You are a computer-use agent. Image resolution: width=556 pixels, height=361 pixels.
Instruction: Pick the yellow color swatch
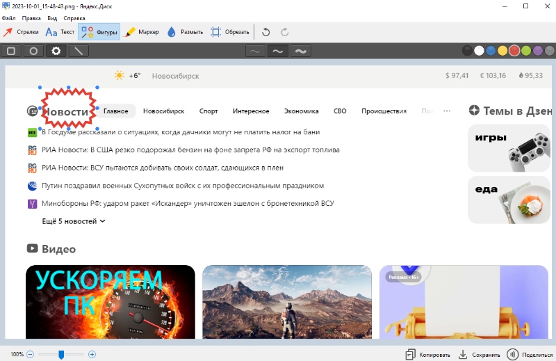tap(502, 51)
